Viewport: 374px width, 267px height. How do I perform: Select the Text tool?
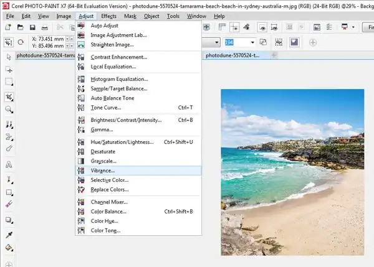point(9,164)
